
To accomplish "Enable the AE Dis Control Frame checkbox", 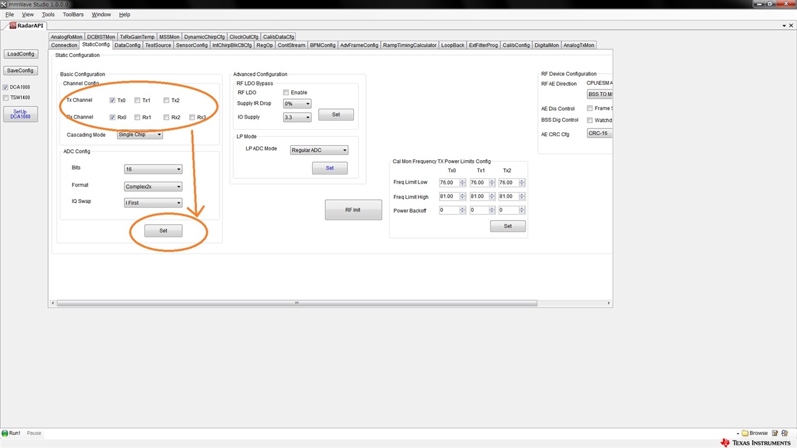I will [x=590, y=108].
